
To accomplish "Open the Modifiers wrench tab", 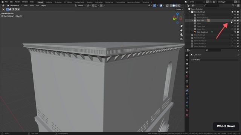I will pos(187,90).
